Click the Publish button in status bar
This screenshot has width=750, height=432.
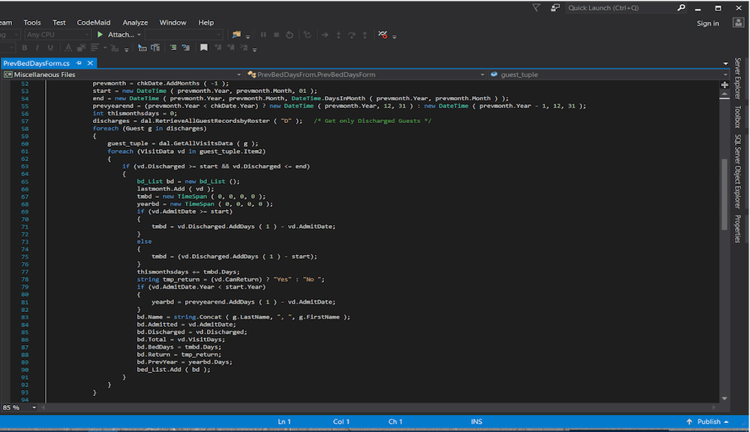click(709, 421)
